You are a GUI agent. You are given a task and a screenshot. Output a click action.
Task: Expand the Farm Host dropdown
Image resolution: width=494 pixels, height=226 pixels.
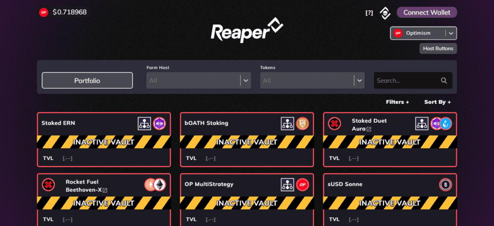tap(198, 80)
